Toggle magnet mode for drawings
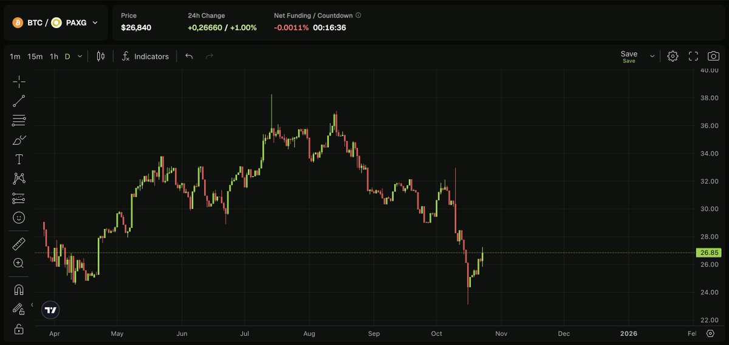The width and height of the screenshot is (729, 345). coord(19,290)
